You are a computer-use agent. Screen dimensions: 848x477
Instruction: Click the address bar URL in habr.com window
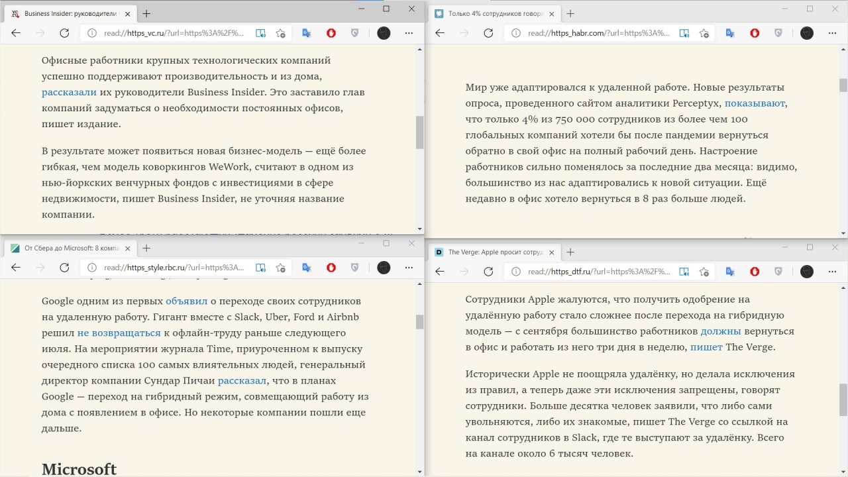click(598, 33)
